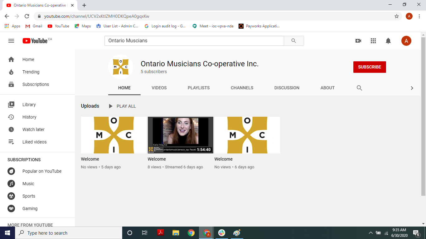Open the Music subscription
Viewport: 426px width, 239px height.
[x=37, y=184]
